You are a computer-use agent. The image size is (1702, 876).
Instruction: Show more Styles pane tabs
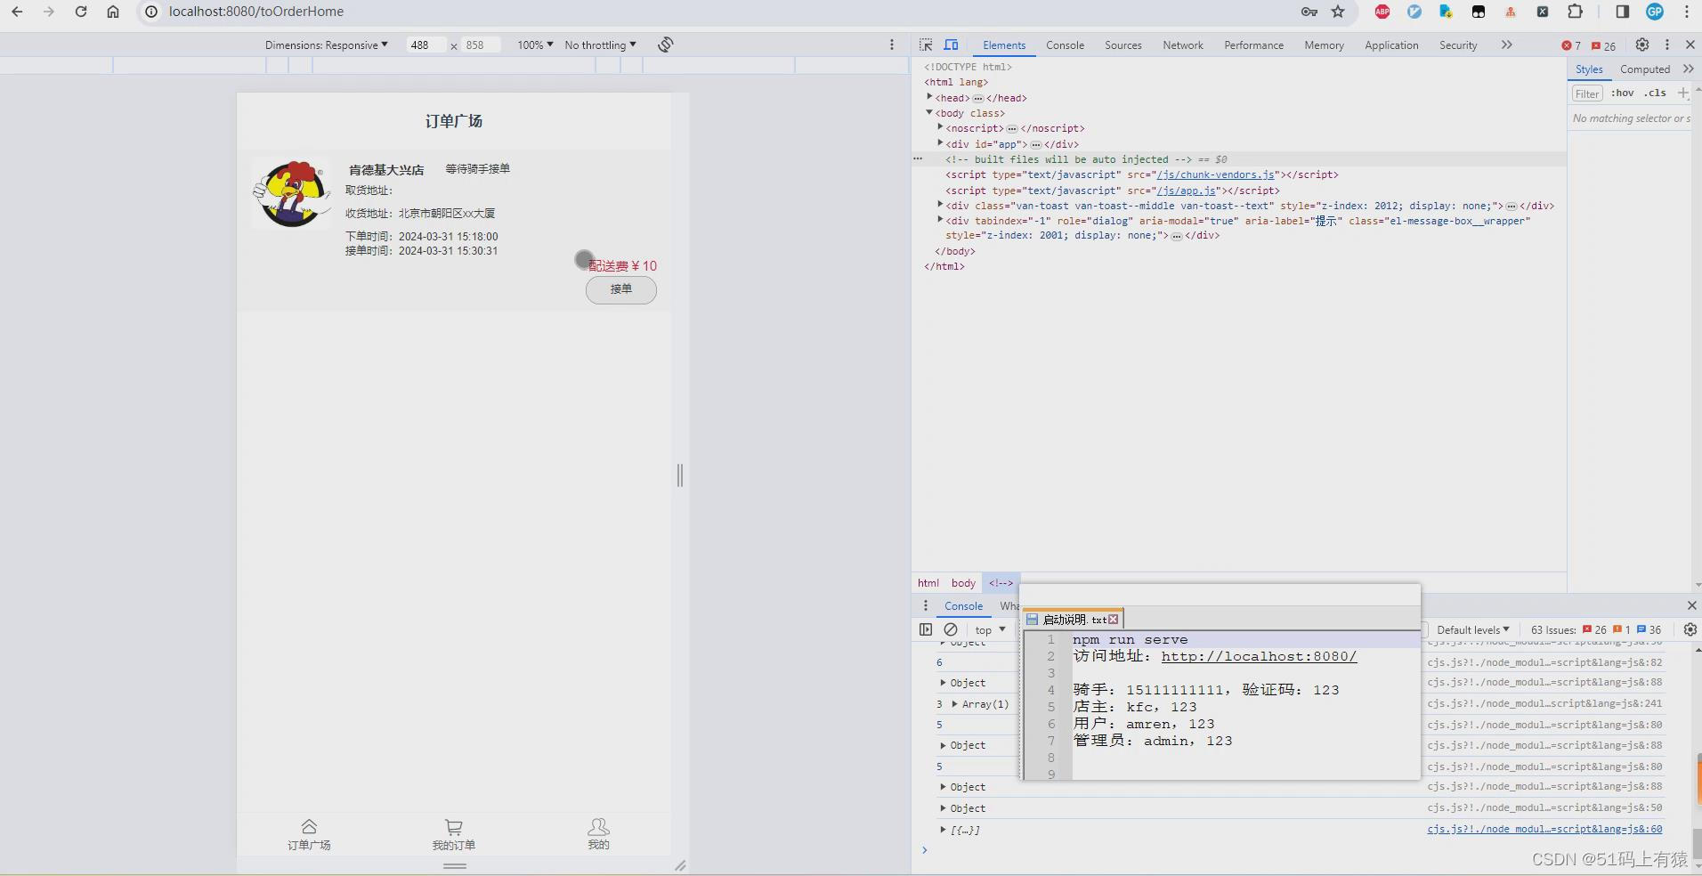tap(1689, 69)
